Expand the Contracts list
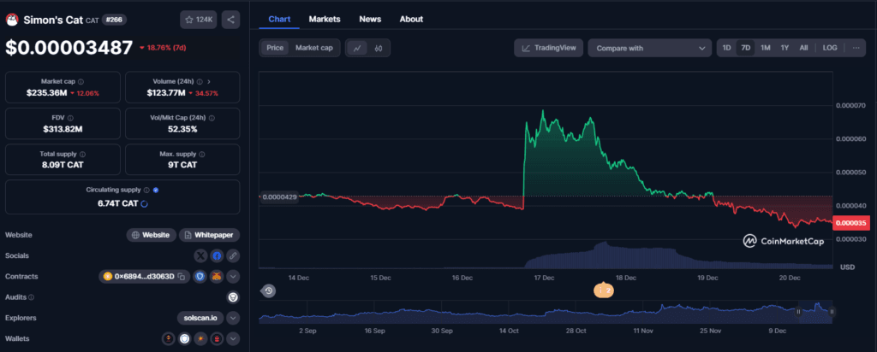 tap(233, 276)
